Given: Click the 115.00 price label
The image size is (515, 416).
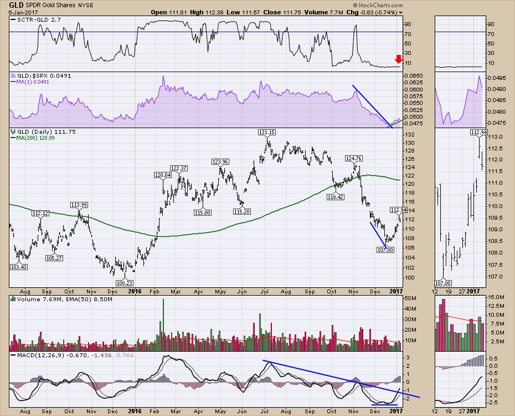Looking at the screenshot, I should click(203, 213).
